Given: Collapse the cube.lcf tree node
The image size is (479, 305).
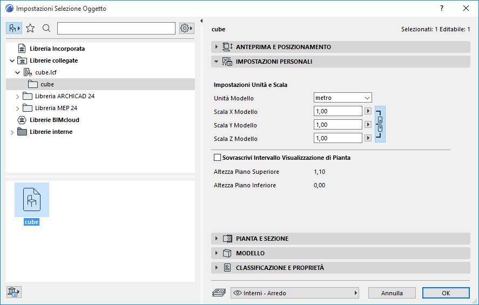Looking at the screenshot, I should pyautogui.click(x=18, y=73).
